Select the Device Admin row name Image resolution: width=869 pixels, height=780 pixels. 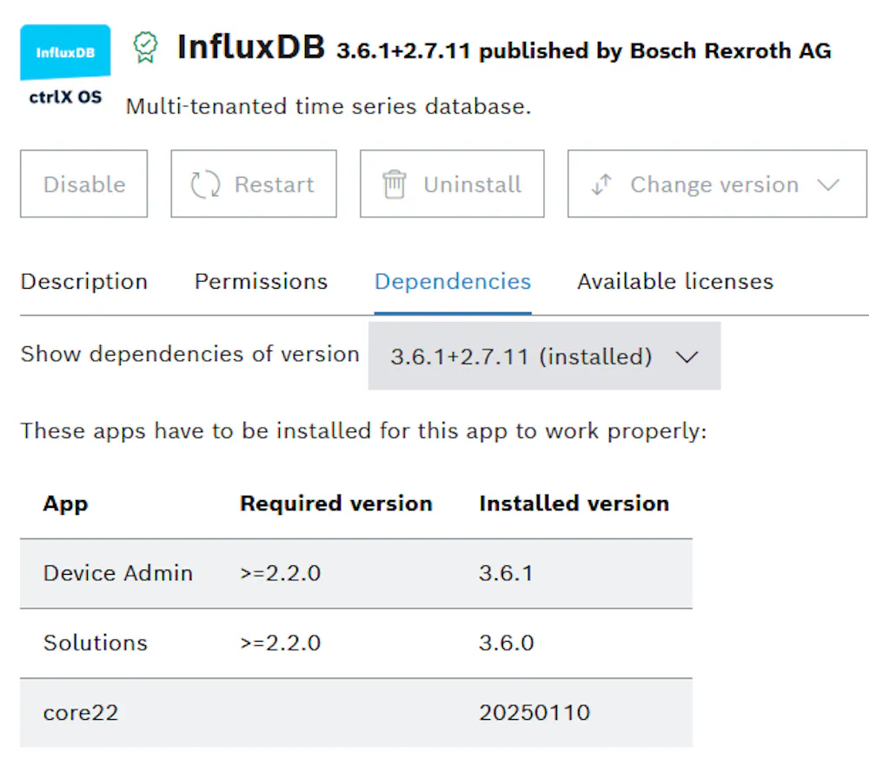tap(118, 573)
